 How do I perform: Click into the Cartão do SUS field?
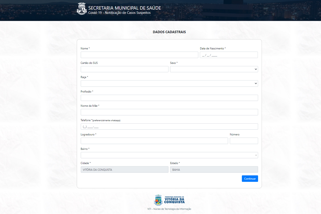click(124, 69)
